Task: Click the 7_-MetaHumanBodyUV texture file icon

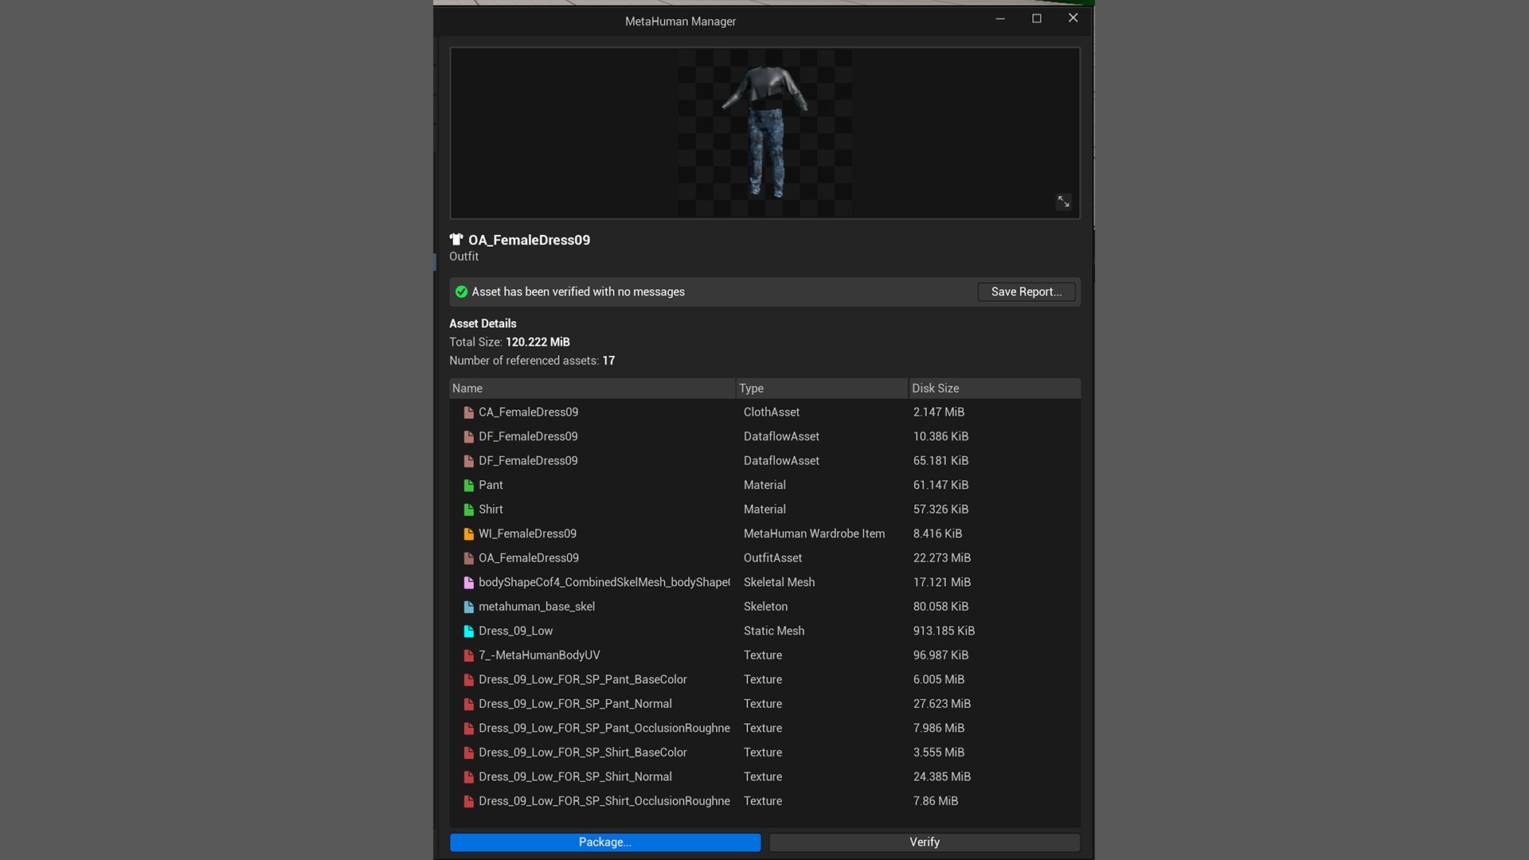Action: [468, 655]
